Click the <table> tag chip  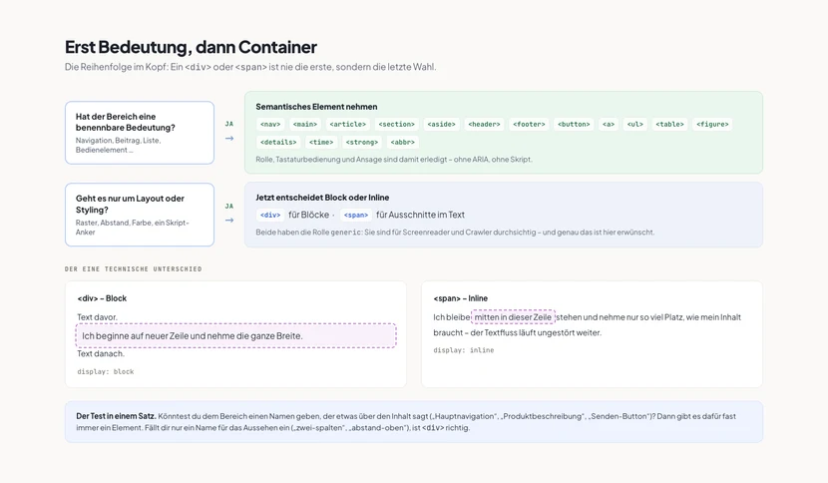click(669, 124)
